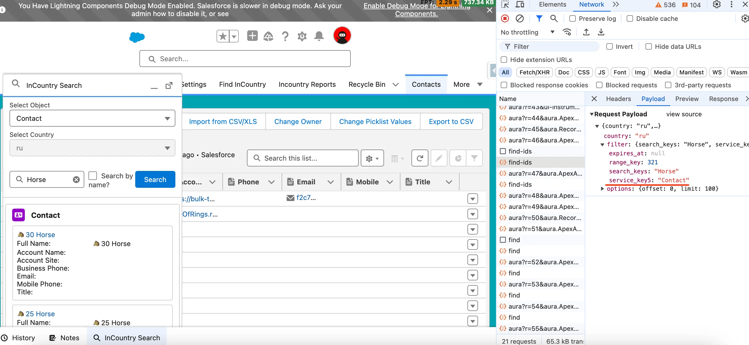
Task: Toggle the Search by name checkbox
Action: pyautogui.click(x=93, y=176)
